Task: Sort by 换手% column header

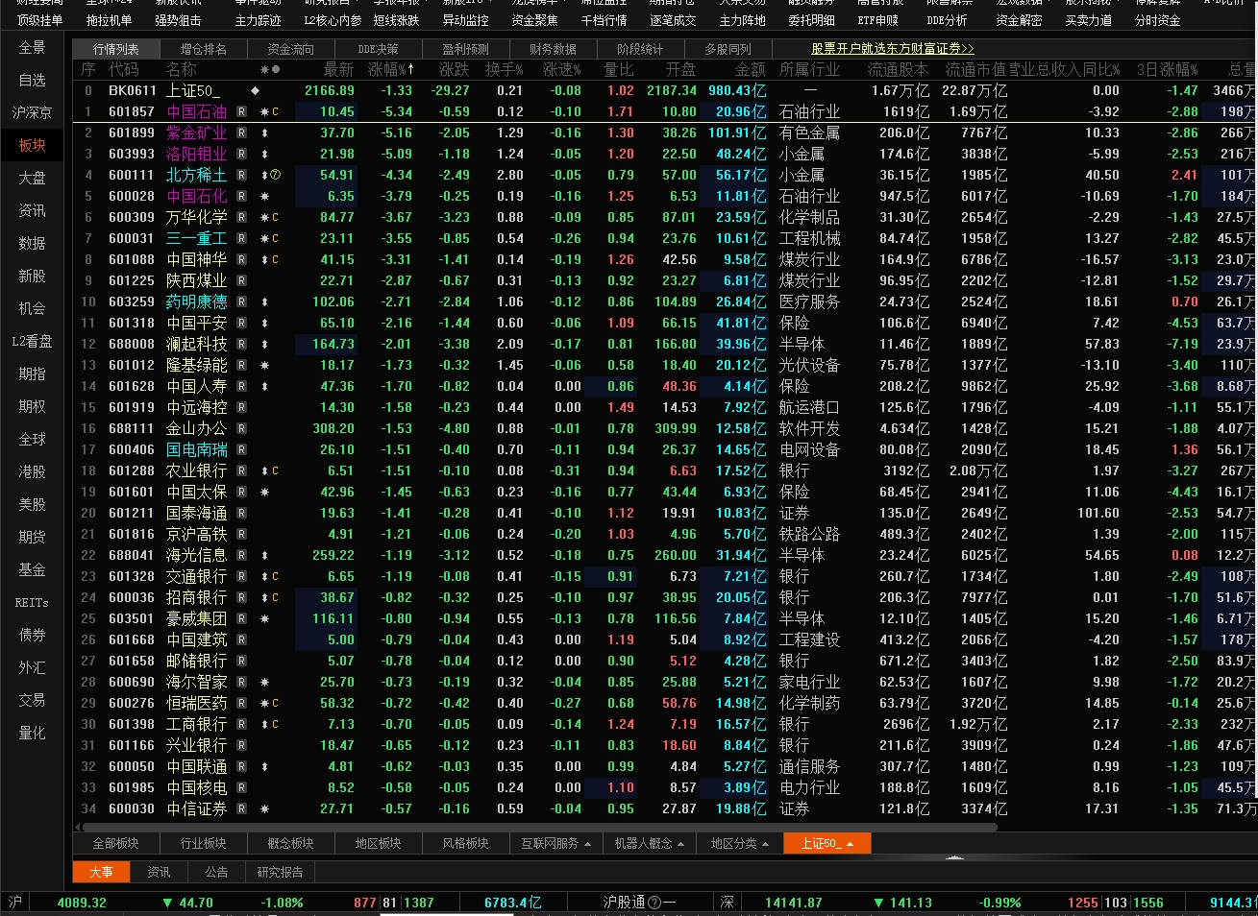Action: (x=504, y=69)
